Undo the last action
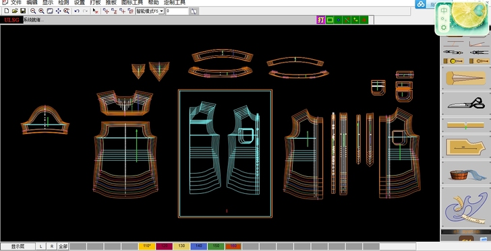491x251 pixels. [77, 11]
